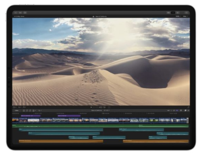Toggle the Browser panel visibility button
The image size is (201, 154).
tap(168, 12)
